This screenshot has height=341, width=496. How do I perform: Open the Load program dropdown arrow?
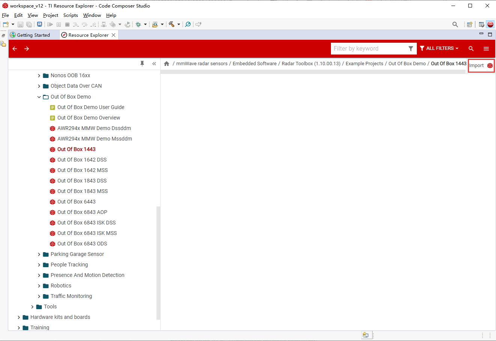click(162, 24)
